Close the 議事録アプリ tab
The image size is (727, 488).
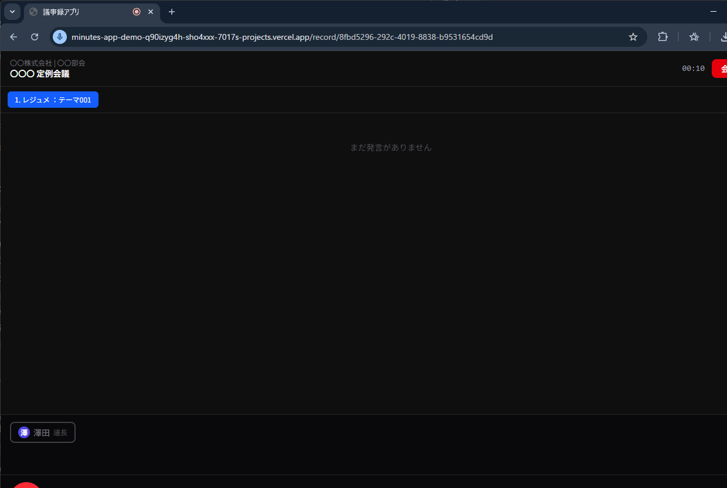pos(151,12)
